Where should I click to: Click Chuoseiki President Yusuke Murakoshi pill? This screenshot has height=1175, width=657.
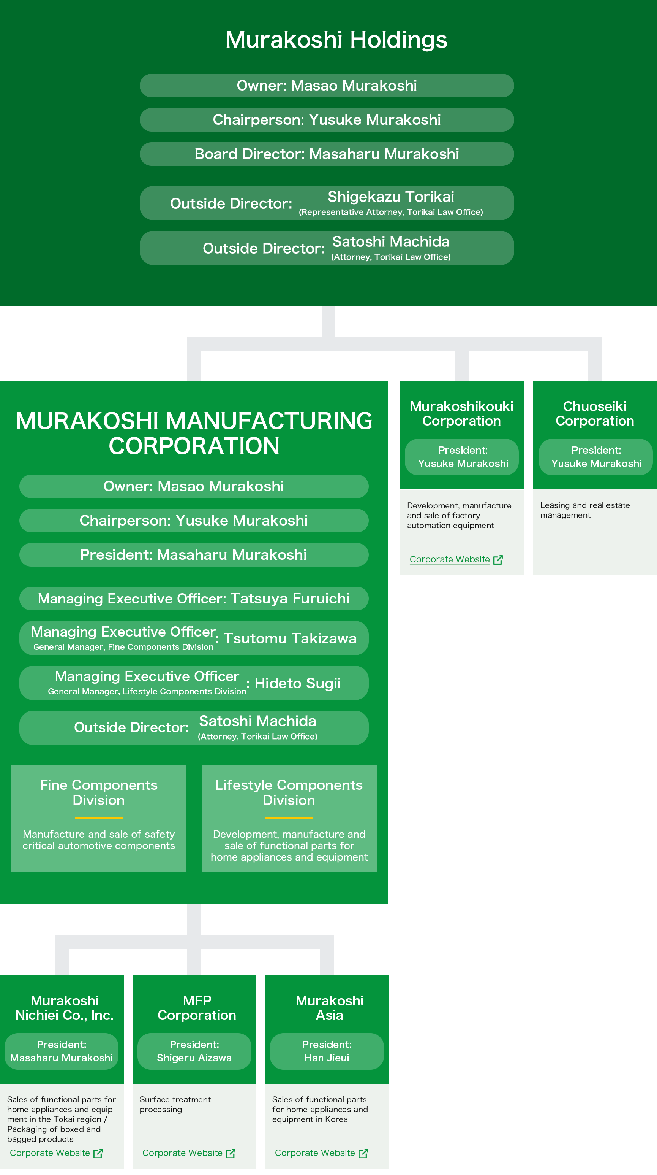coord(595,457)
